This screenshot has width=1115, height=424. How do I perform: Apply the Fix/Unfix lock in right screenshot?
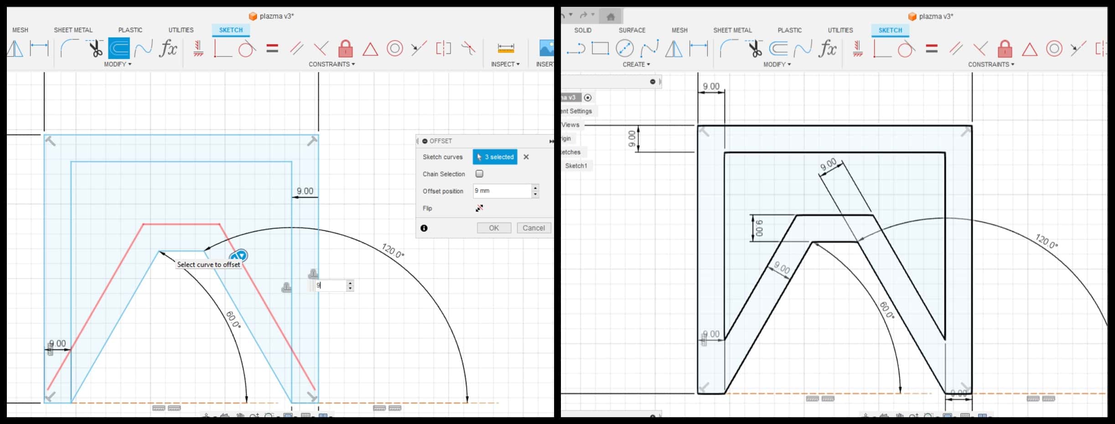coord(1005,48)
